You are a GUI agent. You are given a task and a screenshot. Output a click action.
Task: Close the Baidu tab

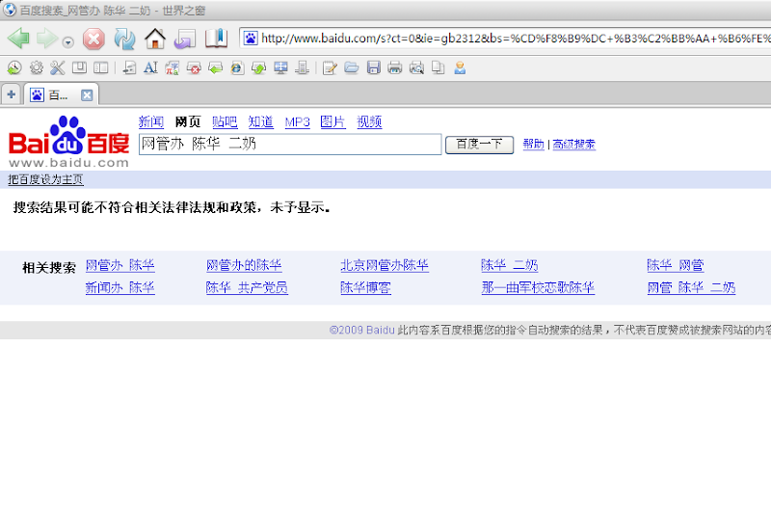(x=87, y=94)
